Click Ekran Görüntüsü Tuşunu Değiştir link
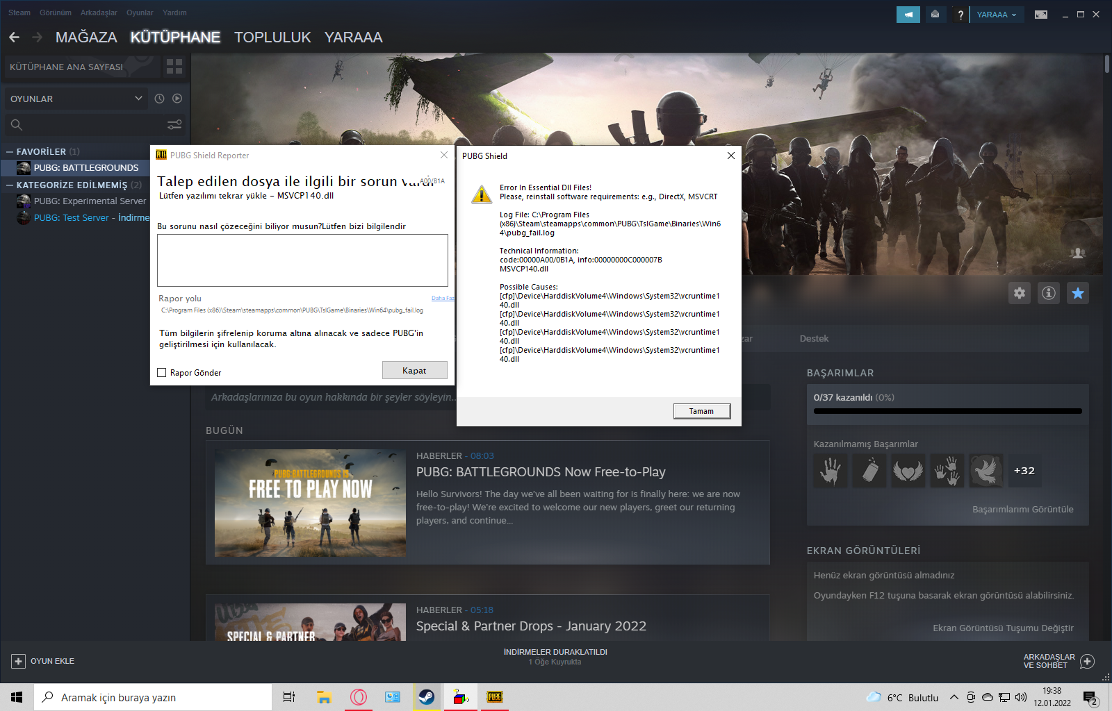 1003,628
